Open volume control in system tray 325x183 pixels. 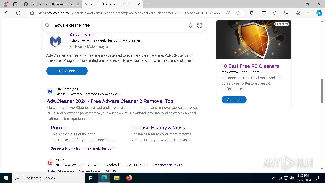coord(292,178)
